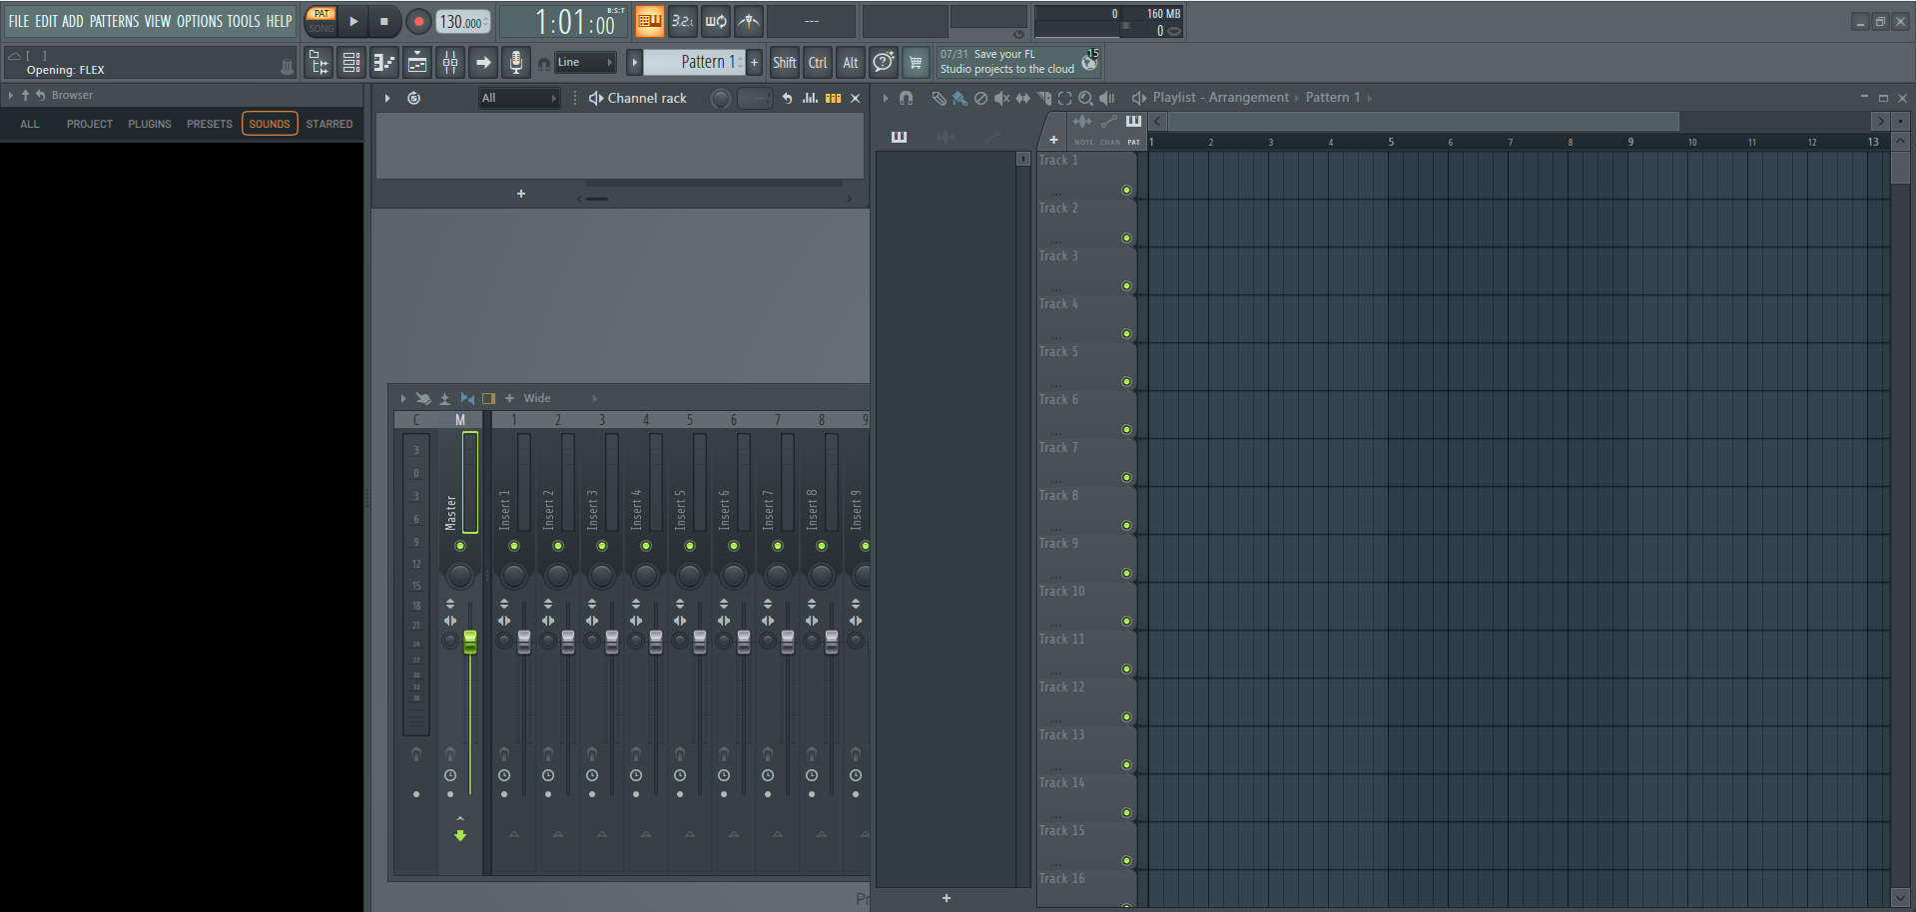Click the 130.000 tempo field
This screenshot has width=1916, height=912.
point(463,21)
